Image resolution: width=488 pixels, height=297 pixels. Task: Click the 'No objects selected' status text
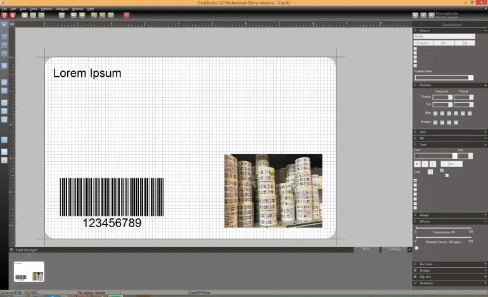pyautogui.click(x=92, y=293)
